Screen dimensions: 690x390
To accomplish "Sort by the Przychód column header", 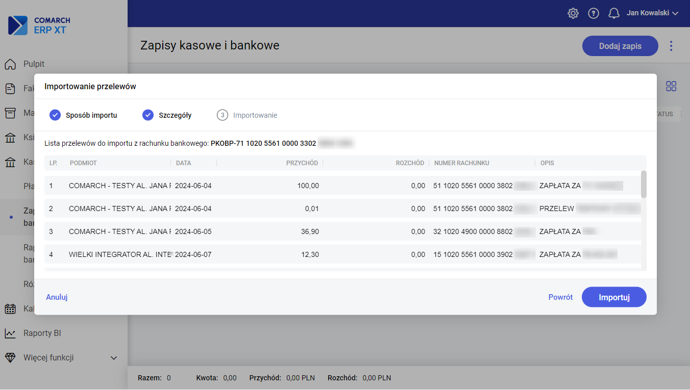I will click(x=302, y=163).
